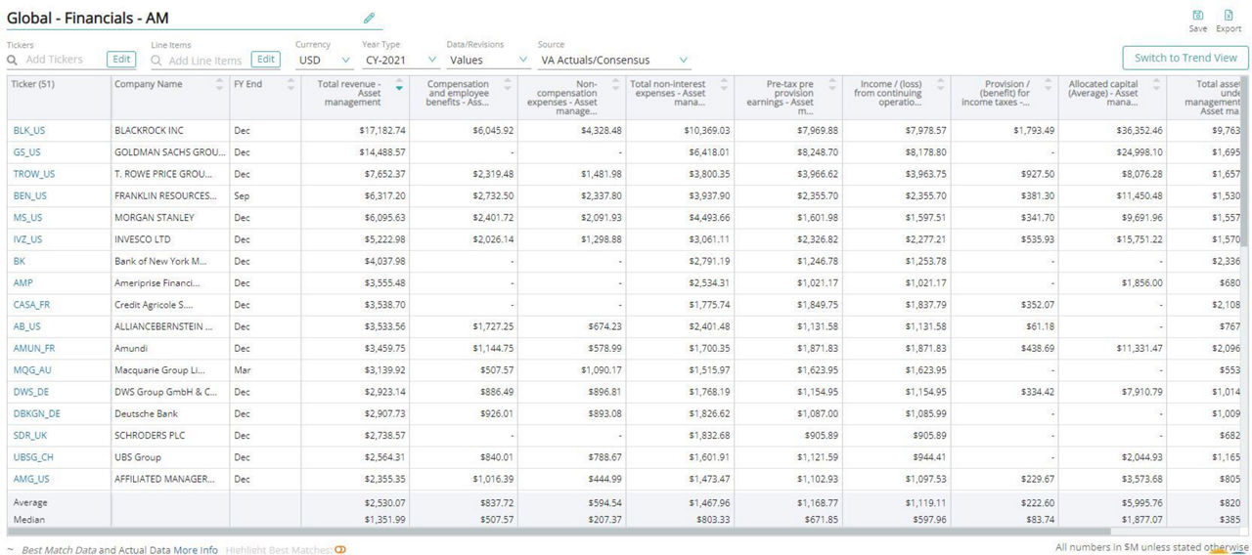Select Franklin Resources FY End Sep cell

point(265,195)
